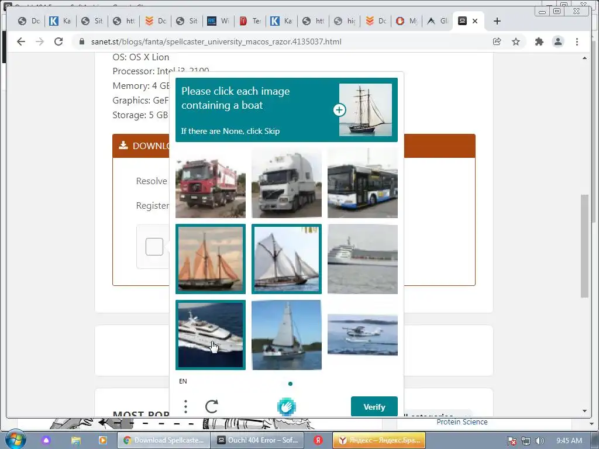
Task: Select the small sailboat on blue water image
Action: [x=287, y=335]
